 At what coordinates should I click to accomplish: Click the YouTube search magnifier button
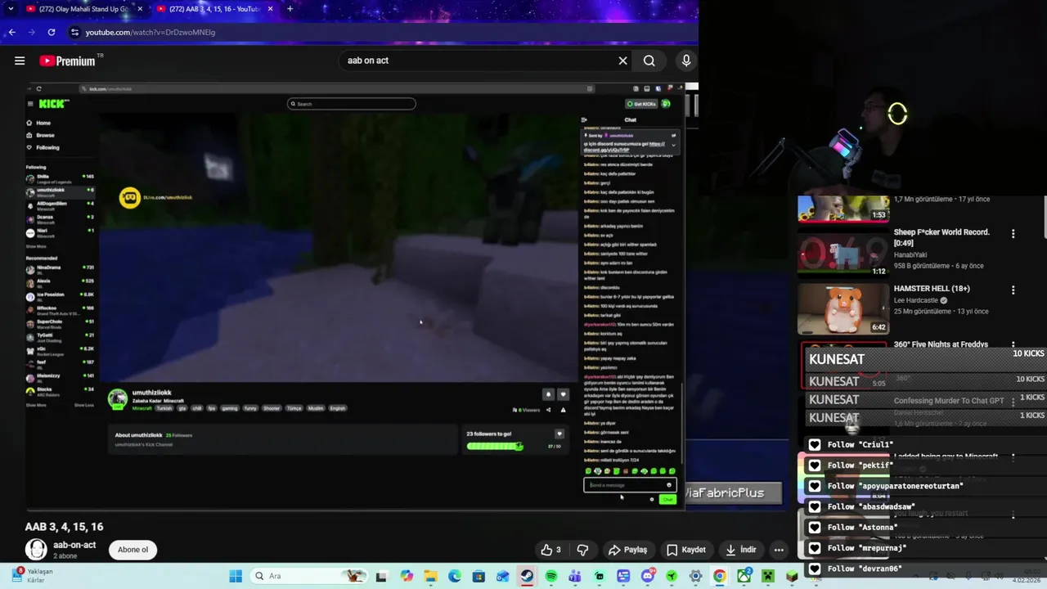[x=649, y=61]
